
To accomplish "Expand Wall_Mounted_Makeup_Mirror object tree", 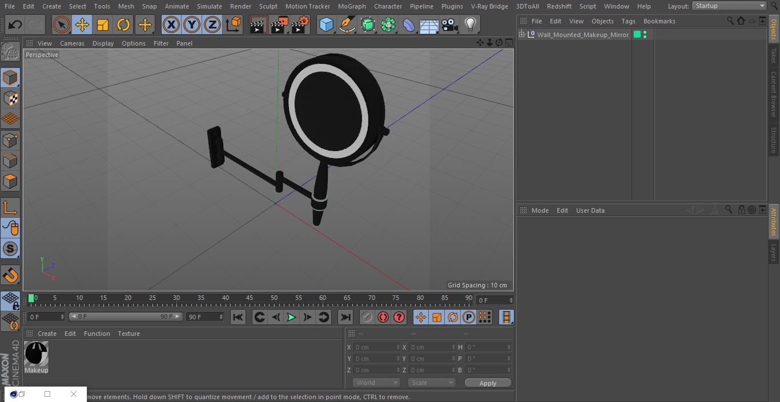I will pyautogui.click(x=522, y=35).
